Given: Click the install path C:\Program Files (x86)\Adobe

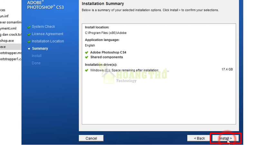Looking at the screenshot, I should [x=106, y=33].
